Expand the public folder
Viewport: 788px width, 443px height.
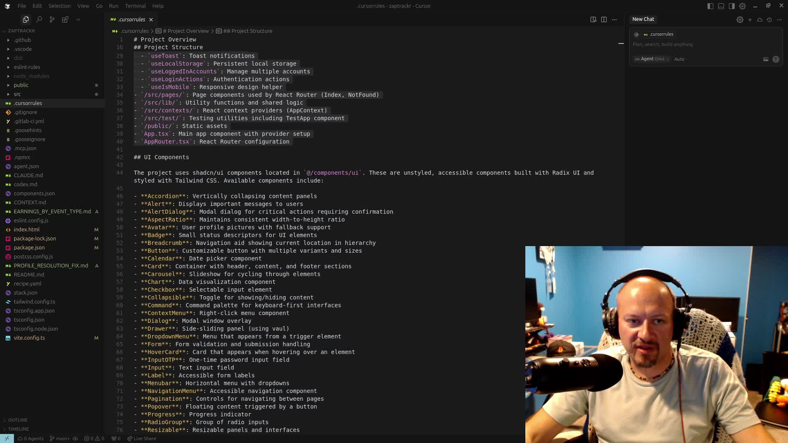point(21,85)
